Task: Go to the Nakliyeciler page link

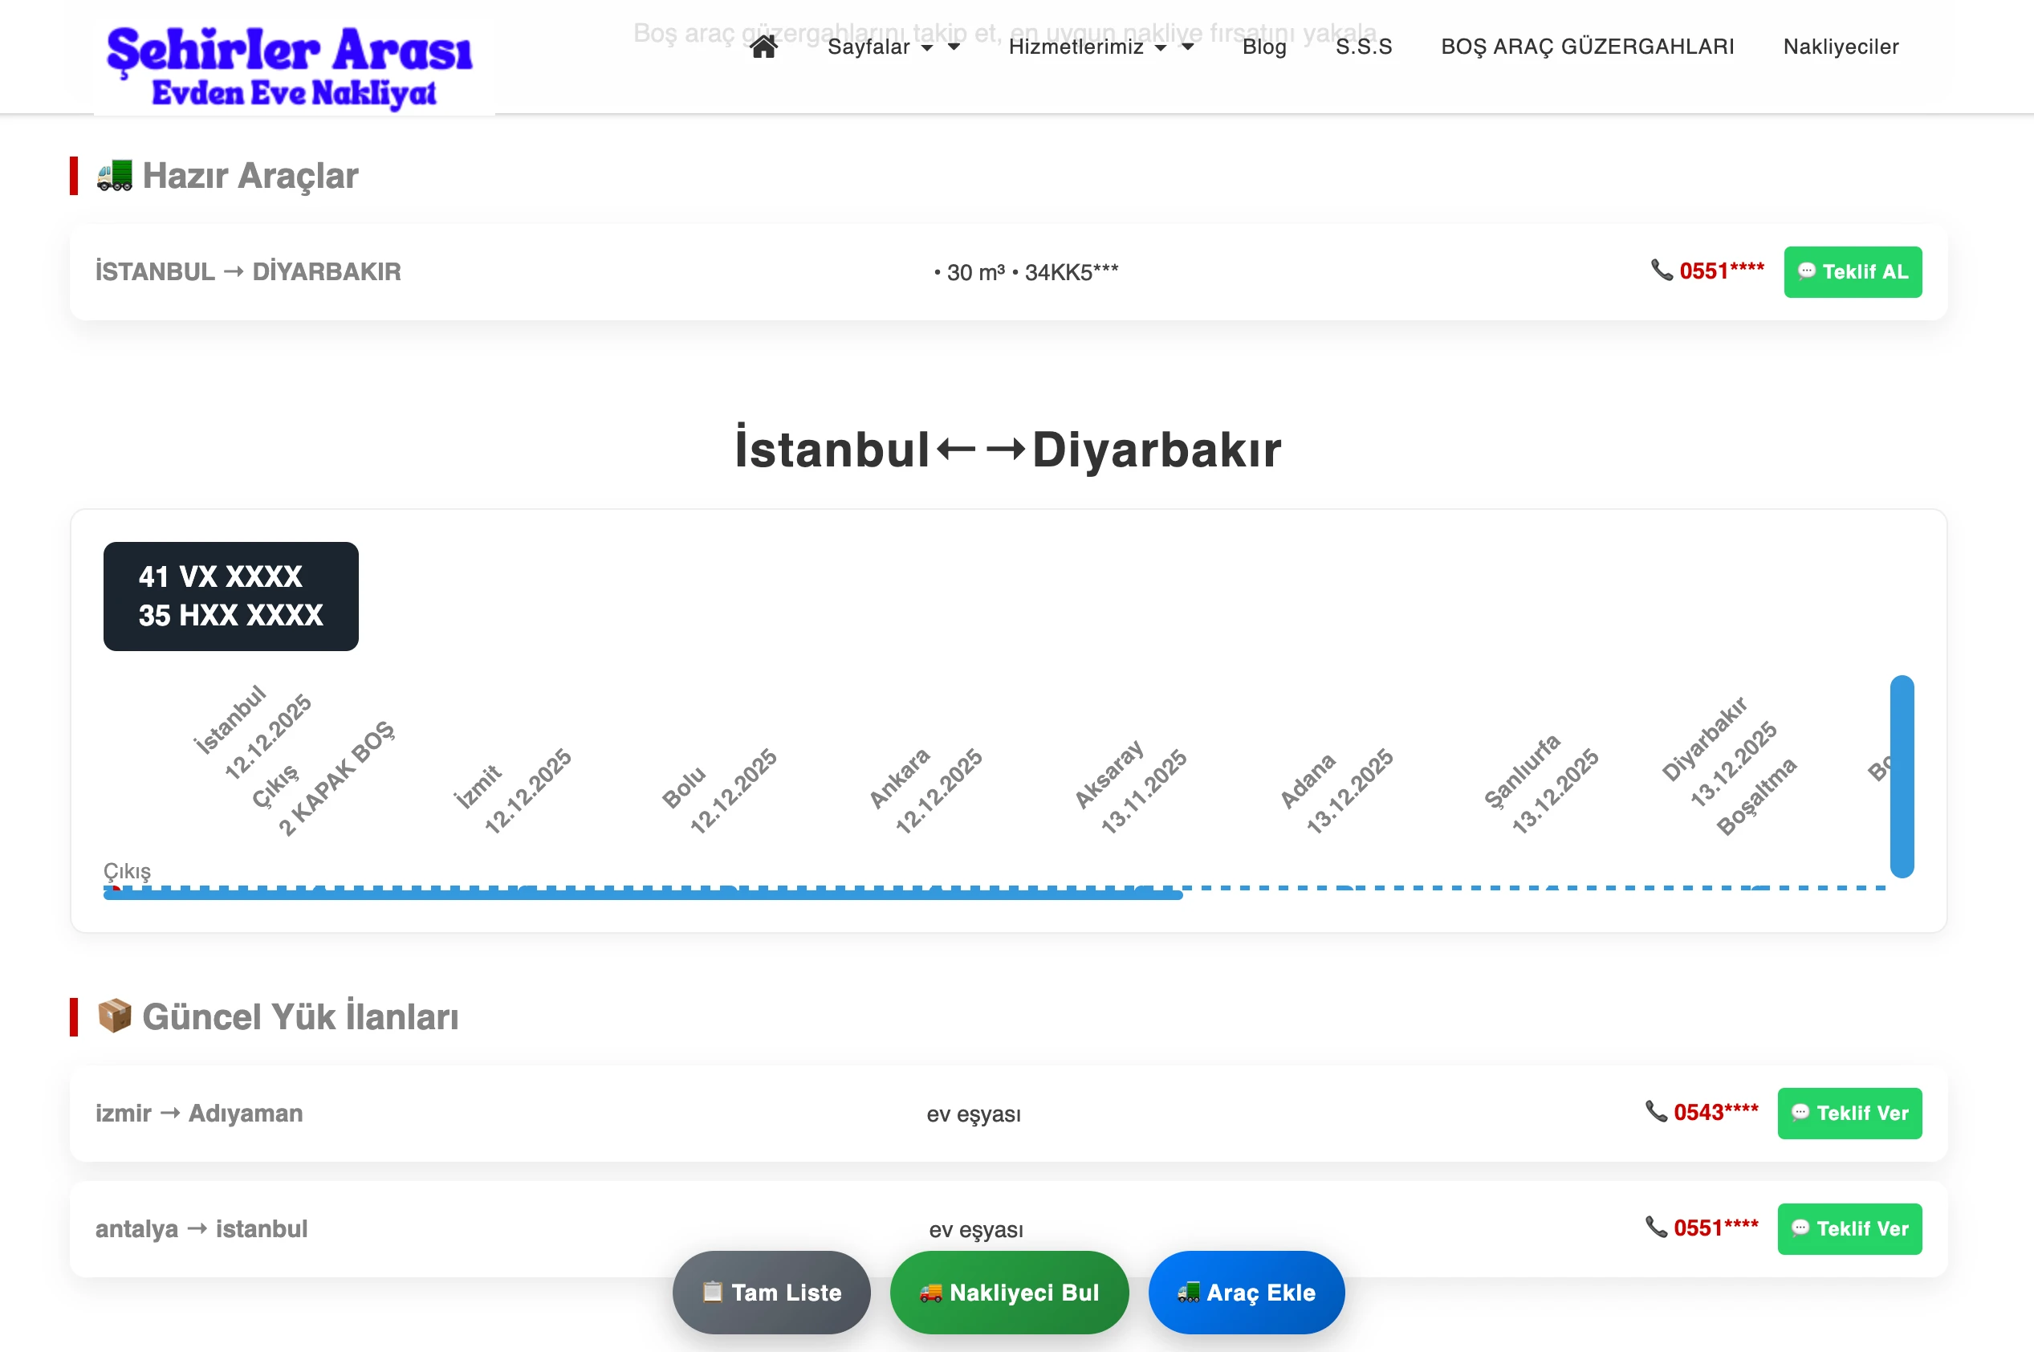Action: 1840,47
